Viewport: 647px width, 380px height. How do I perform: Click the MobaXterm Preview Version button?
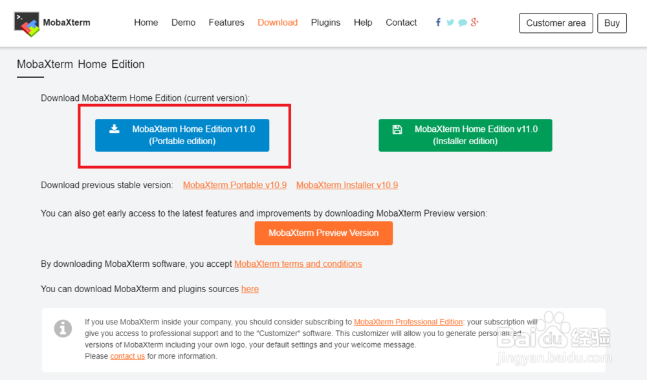[323, 233]
